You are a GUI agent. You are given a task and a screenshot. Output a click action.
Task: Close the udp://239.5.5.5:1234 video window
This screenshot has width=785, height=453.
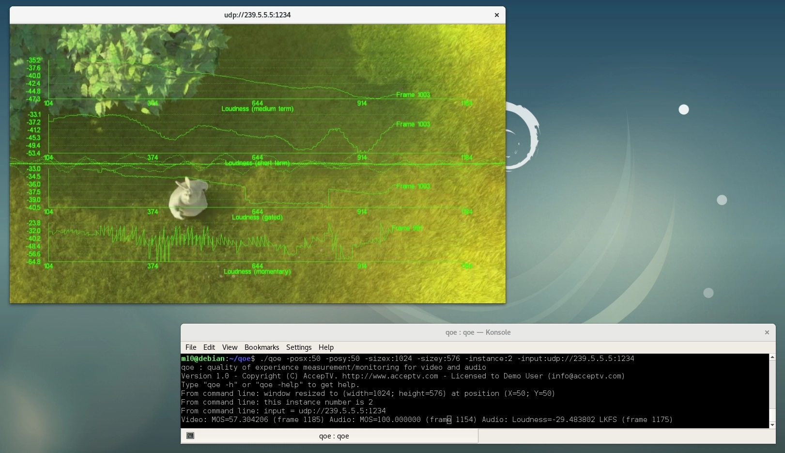point(496,15)
